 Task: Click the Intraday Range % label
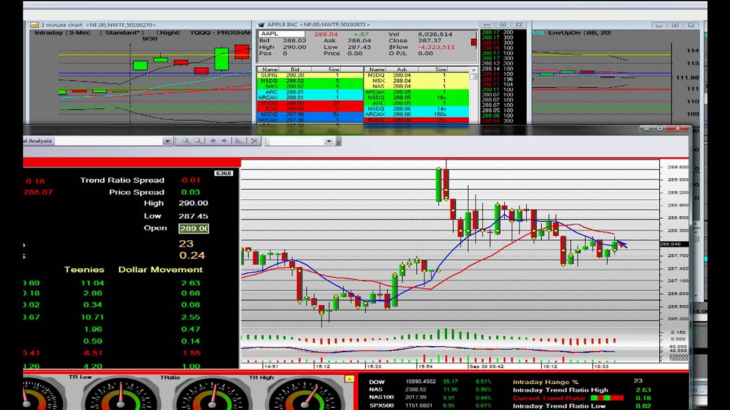click(545, 382)
